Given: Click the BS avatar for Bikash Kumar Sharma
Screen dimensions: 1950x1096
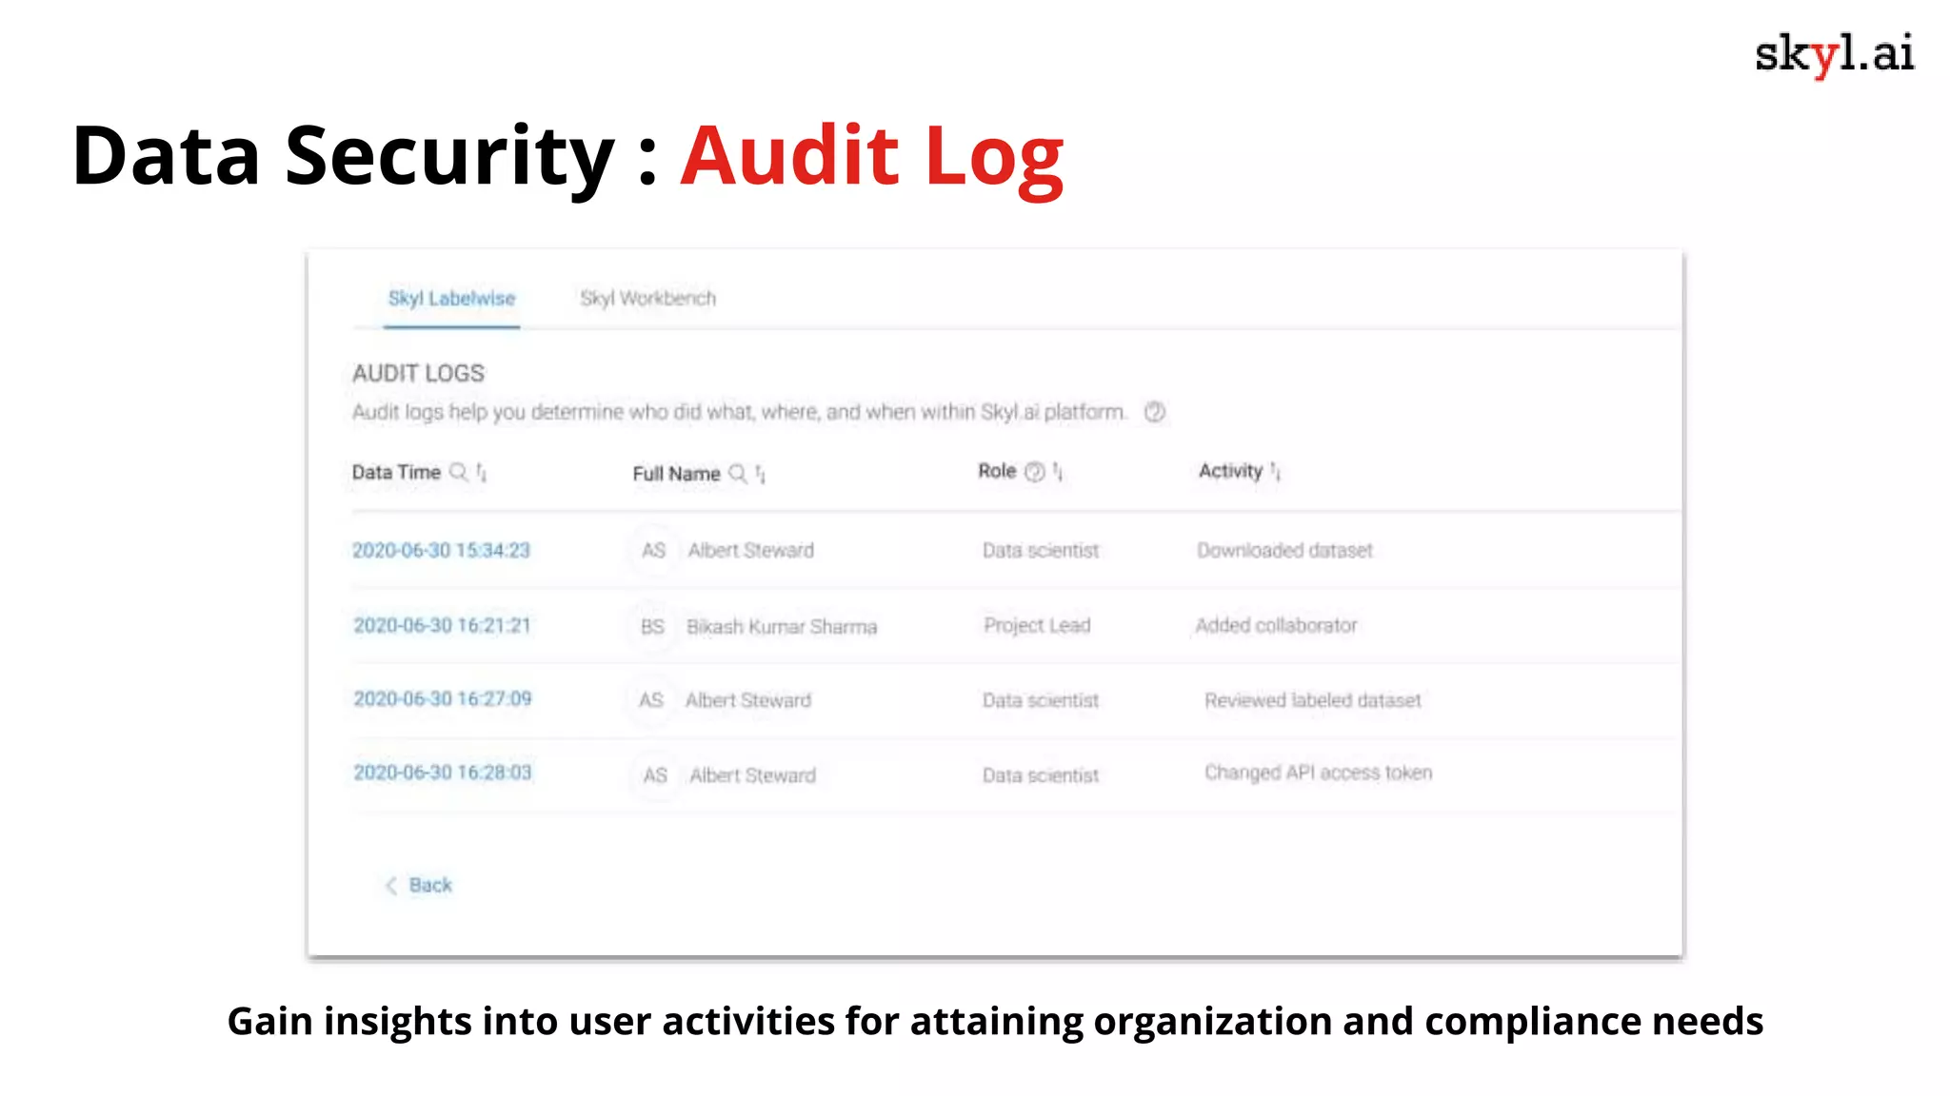Looking at the screenshot, I should 652,626.
